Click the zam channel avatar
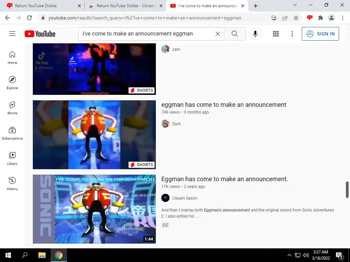The image size is (350, 262). point(165,49)
